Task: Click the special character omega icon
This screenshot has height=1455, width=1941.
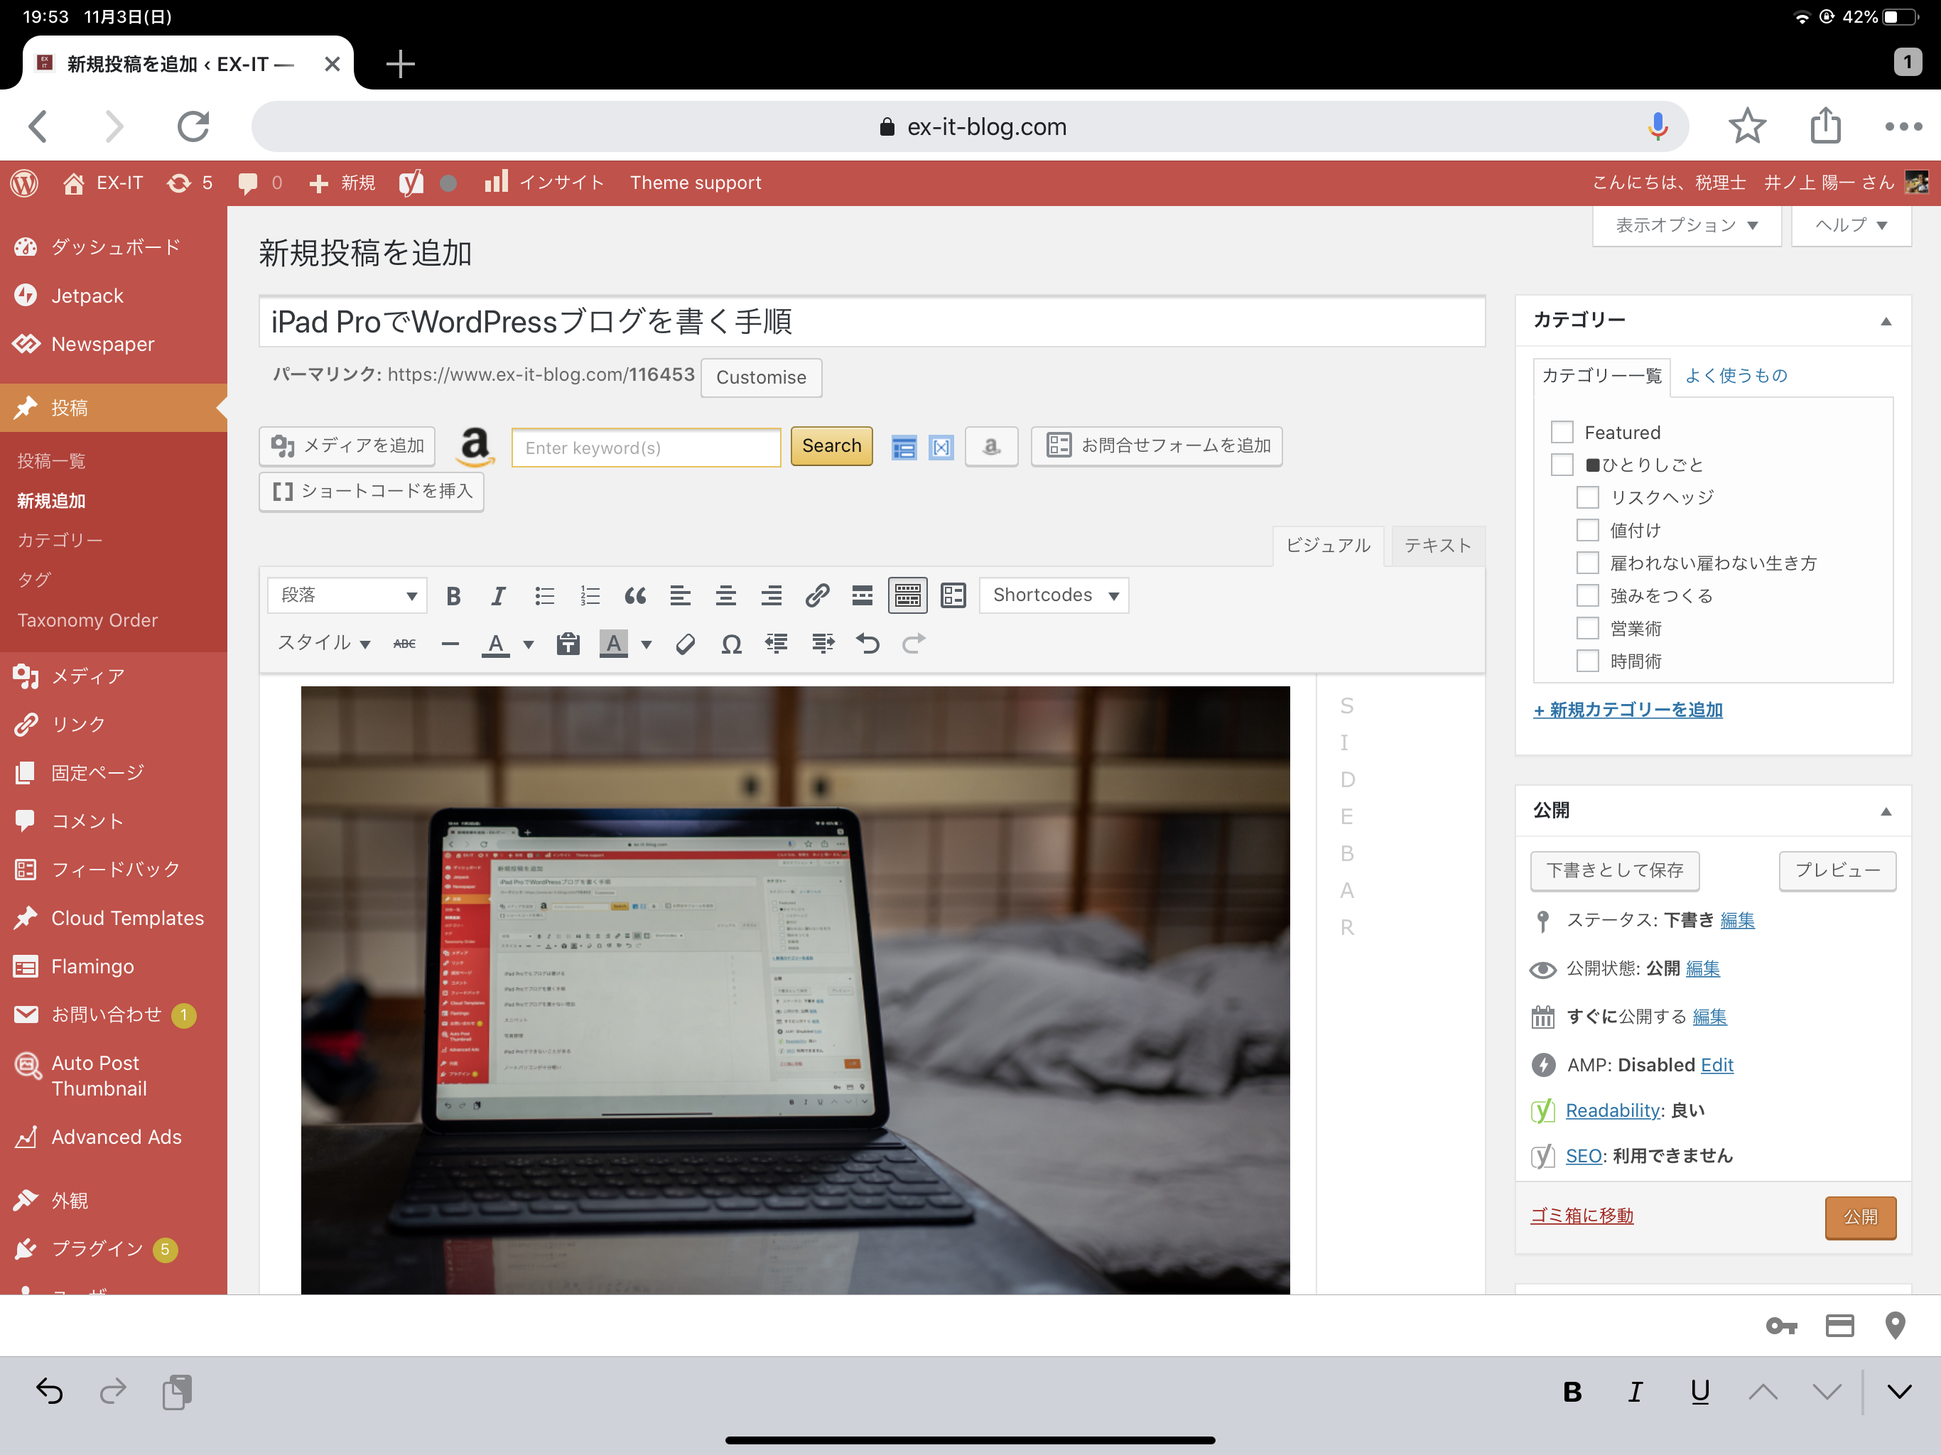Action: point(731,645)
